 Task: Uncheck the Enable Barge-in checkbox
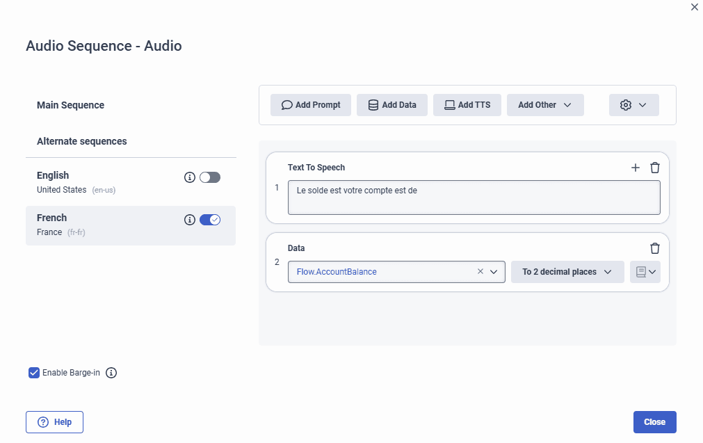coord(33,373)
